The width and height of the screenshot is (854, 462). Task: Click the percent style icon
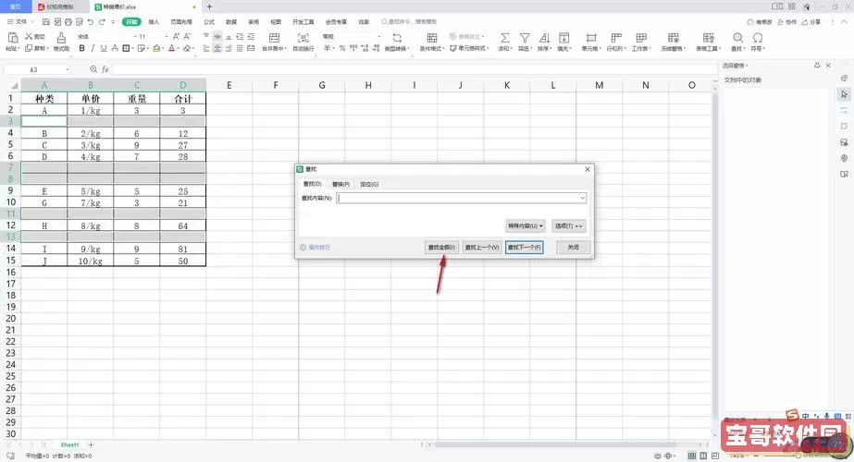pyautogui.click(x=342, y=48)
